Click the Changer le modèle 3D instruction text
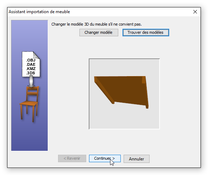Viewport: 208px width, 175px height. point(97,24)
